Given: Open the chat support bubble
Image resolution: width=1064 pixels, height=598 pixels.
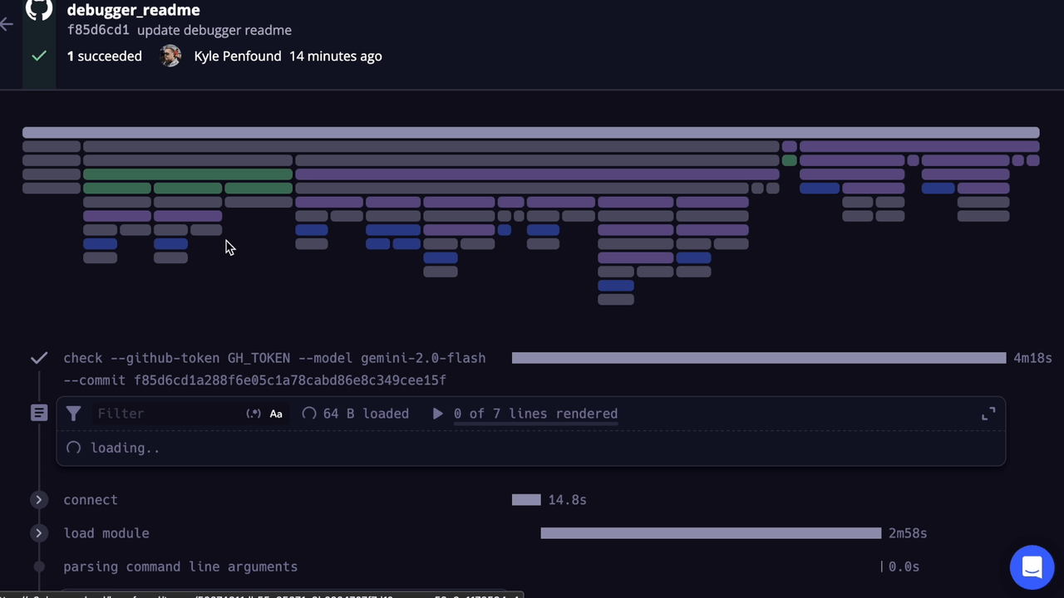Looking at the screenshot, I should (x=1032, y=567).
